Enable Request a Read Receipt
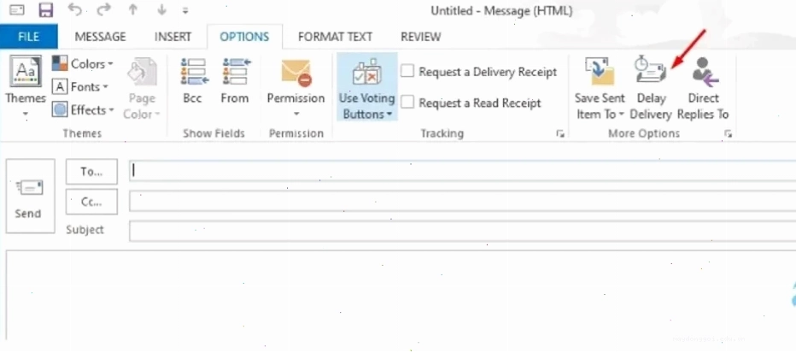The image size is (796, 353). pyautogui.click(x=470, y=103)
